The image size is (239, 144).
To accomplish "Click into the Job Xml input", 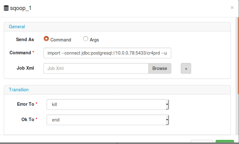I will (96, 68).
